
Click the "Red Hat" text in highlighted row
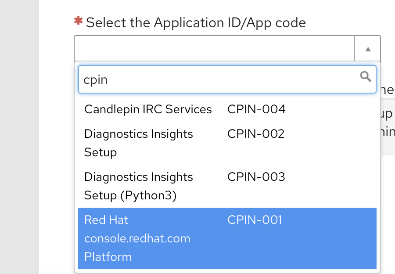click(x=106, y=220)
